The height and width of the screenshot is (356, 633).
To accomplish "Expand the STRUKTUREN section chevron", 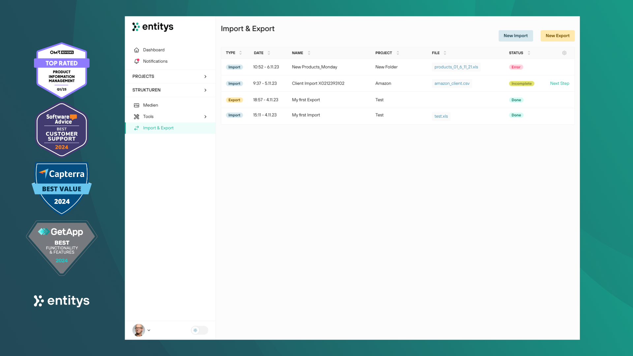I will pos(205,90).
